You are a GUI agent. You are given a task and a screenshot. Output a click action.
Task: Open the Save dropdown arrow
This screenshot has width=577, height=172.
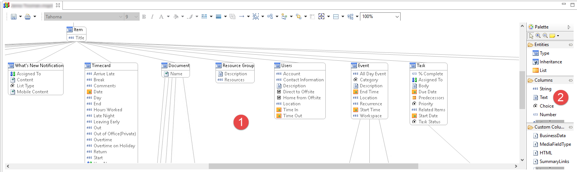pyautogui.click(x=20, y=17)
